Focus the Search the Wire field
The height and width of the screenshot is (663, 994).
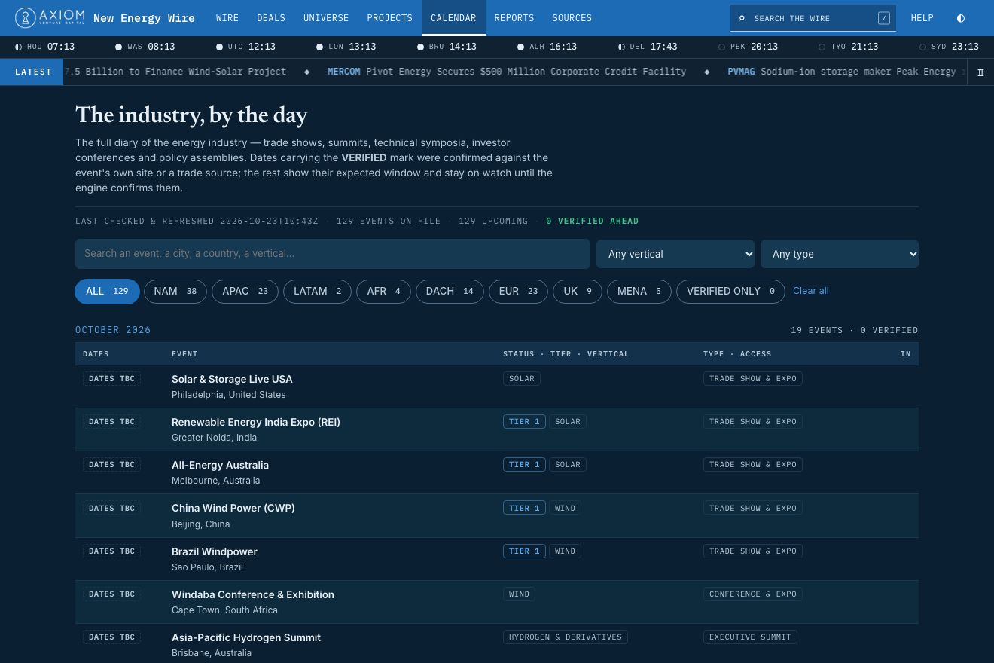(x=813, y=18)
